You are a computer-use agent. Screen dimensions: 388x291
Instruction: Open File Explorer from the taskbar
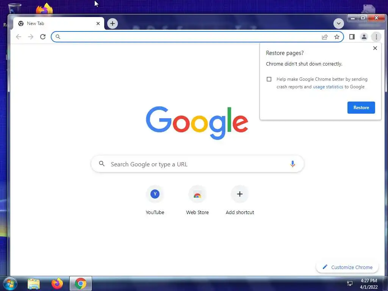(x=34, y=283)
